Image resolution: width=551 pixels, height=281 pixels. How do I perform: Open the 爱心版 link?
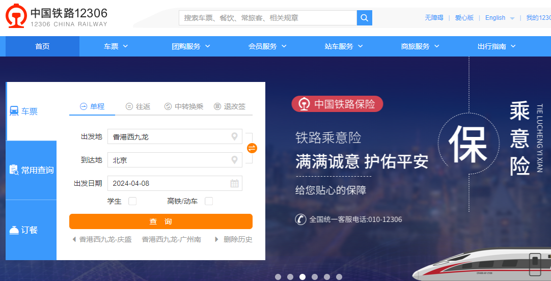click(464, 18)
